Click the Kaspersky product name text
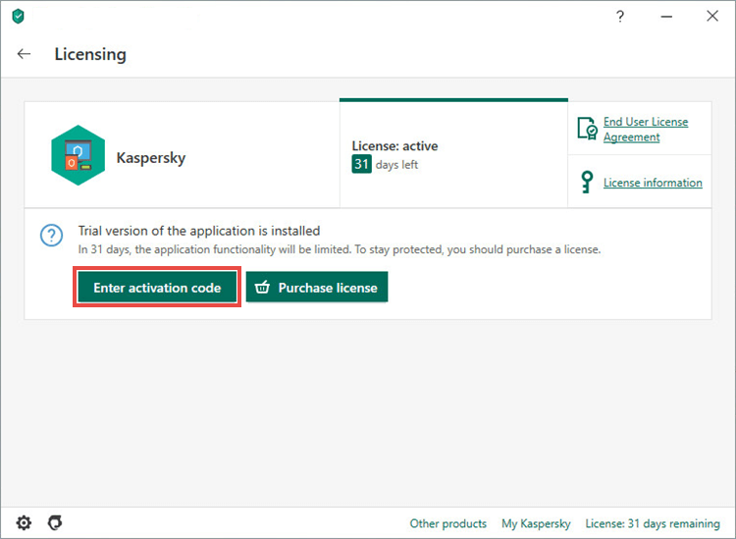736x539 pixels. (151, 158)
